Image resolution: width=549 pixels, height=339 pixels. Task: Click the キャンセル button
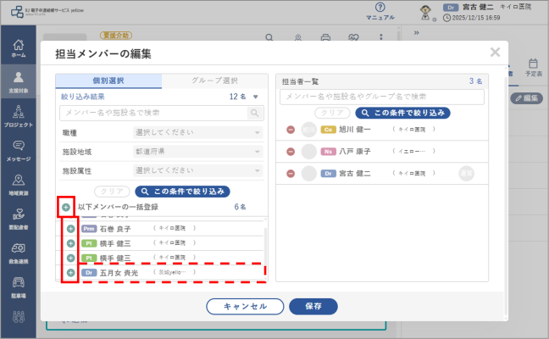click(x=245, y=307)
